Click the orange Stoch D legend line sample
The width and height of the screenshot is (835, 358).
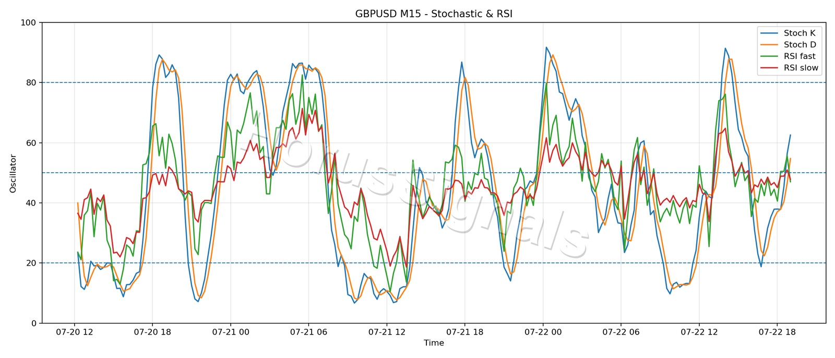click(769, 45)
